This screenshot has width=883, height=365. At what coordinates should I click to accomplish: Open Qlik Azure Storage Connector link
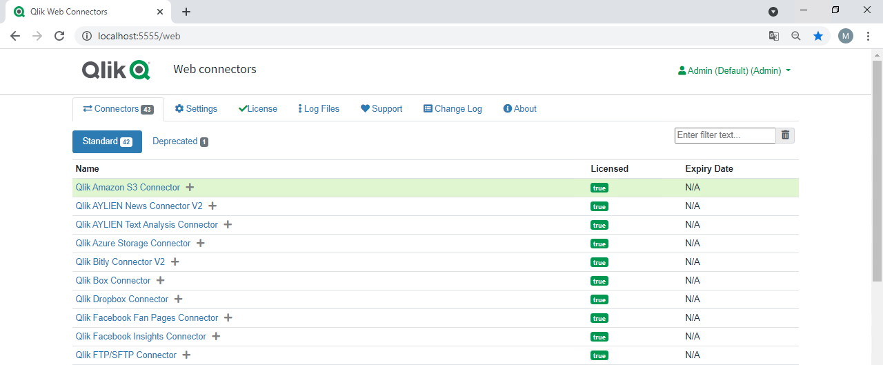click(x=133, y=244)
